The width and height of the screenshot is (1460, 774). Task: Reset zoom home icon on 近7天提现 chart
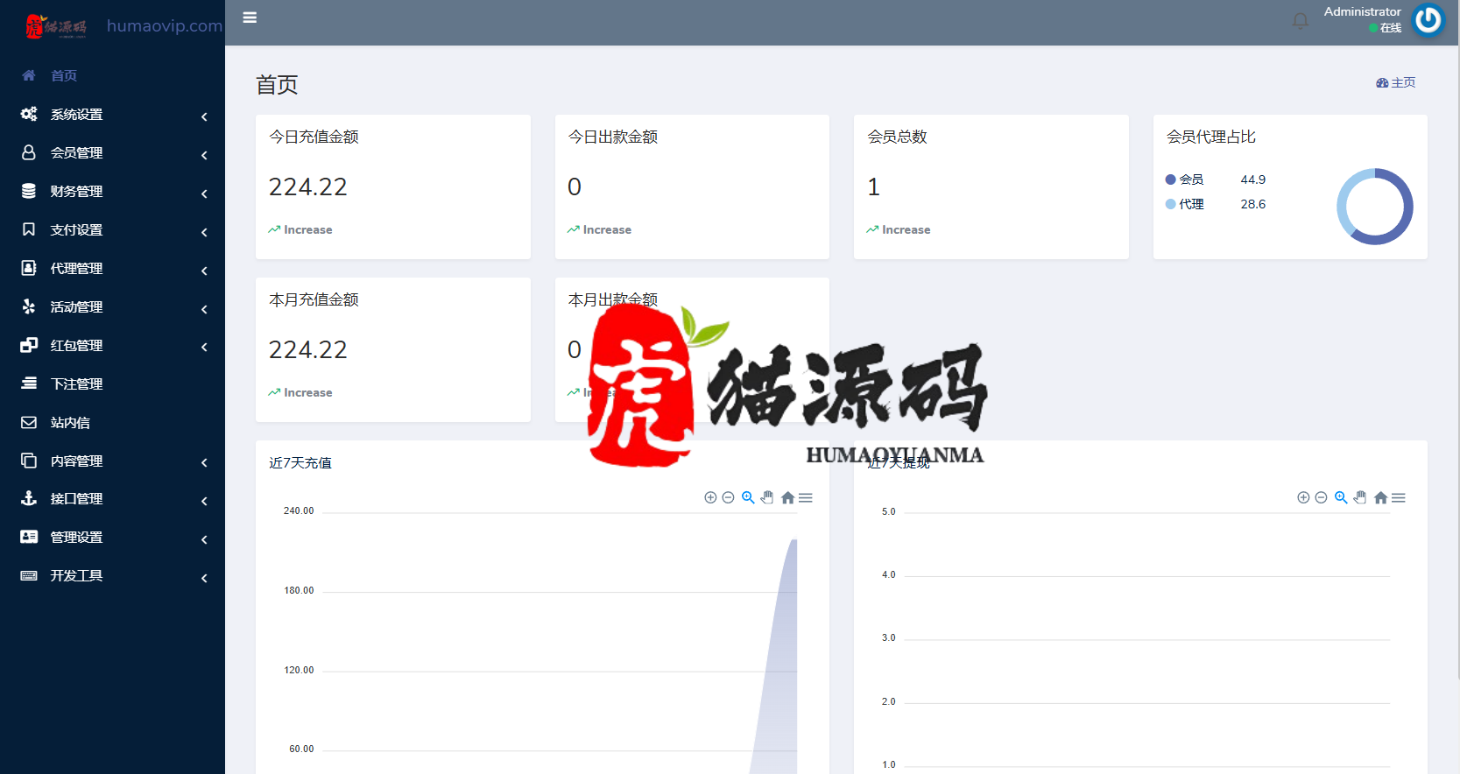pyautogui.click(x=1380, y=497)
